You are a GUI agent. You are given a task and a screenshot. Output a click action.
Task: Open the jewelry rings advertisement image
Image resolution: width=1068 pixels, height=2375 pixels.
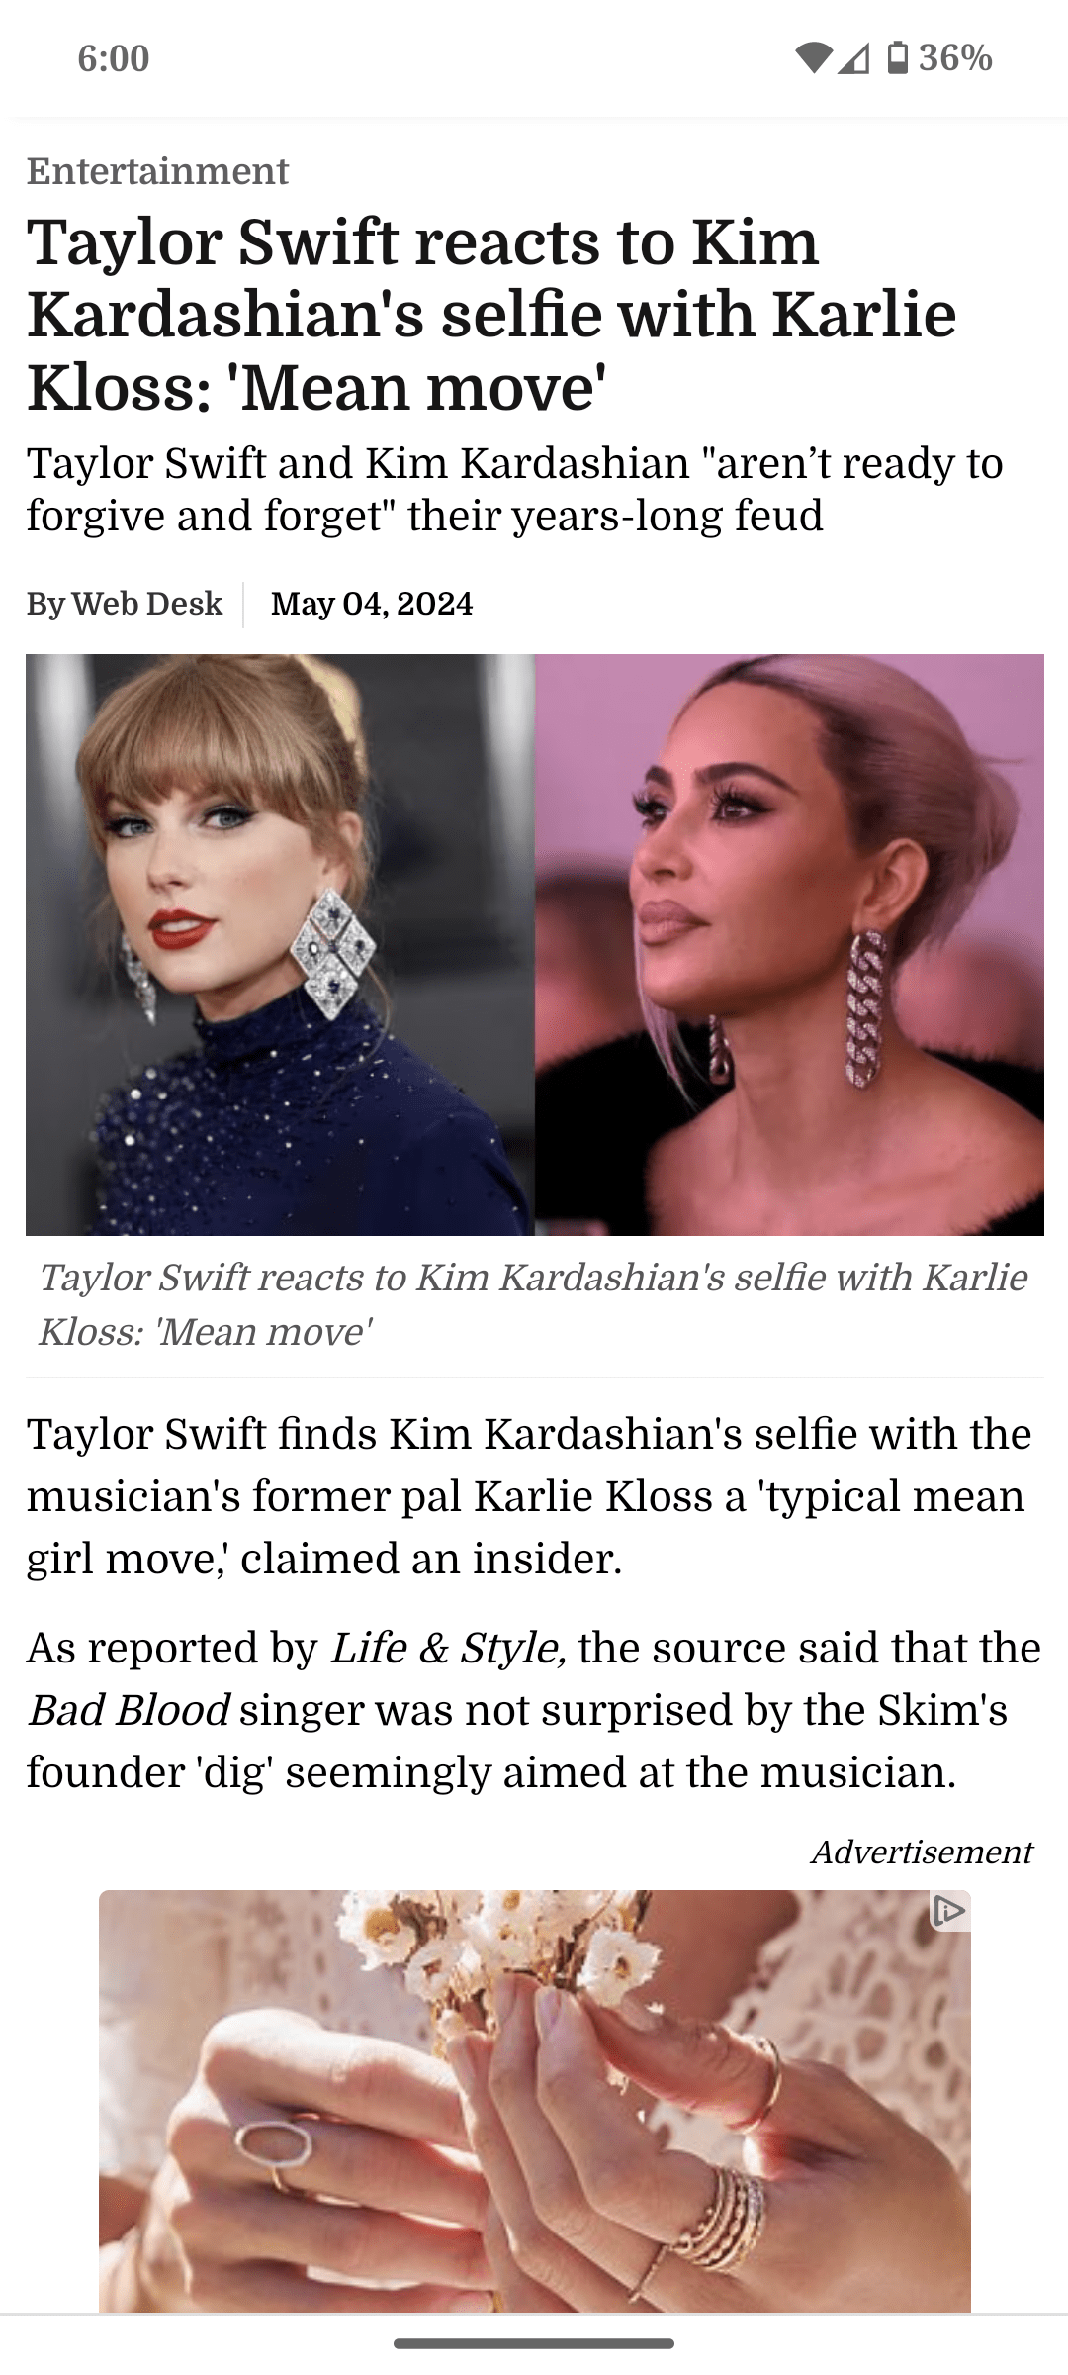tap(535, 2100)
